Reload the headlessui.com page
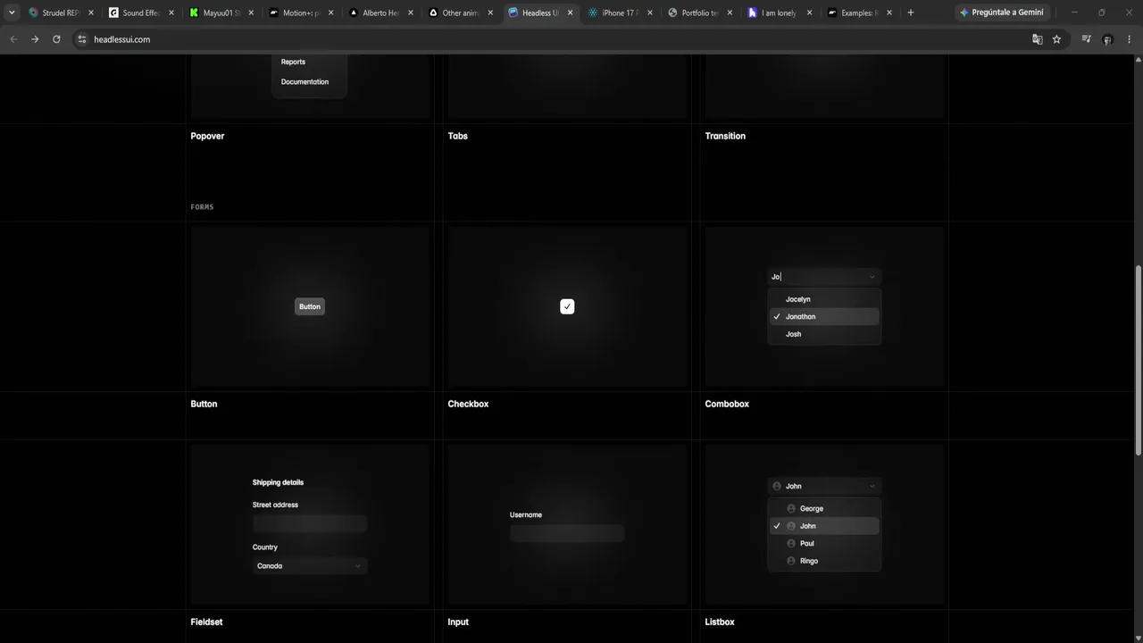The image size is (1143, 643). [x=56, y=39]
